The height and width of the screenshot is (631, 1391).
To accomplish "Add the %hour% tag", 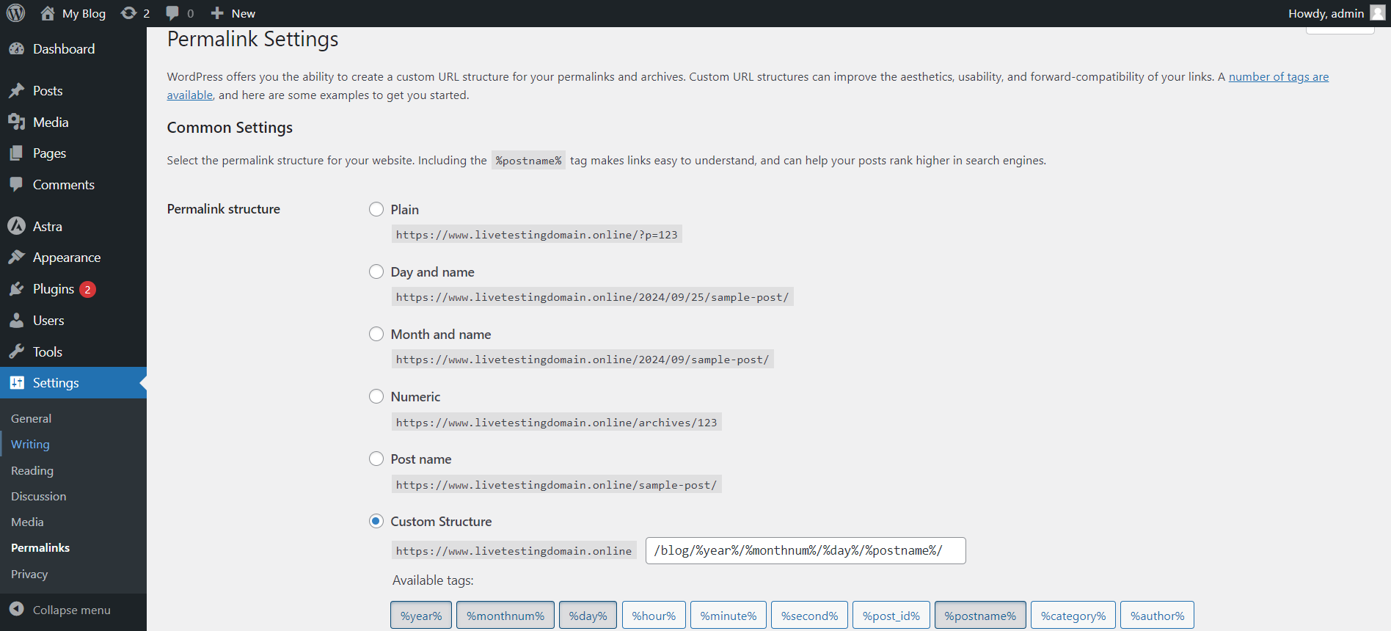I will 654,616.
